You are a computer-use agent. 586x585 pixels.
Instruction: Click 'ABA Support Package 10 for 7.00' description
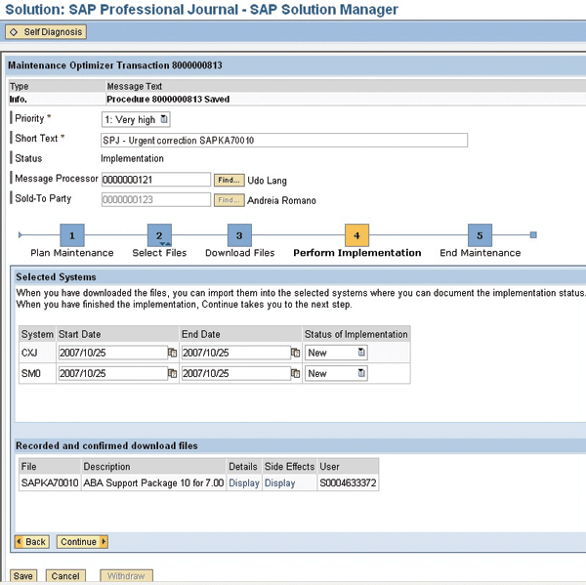click(153, 483)
